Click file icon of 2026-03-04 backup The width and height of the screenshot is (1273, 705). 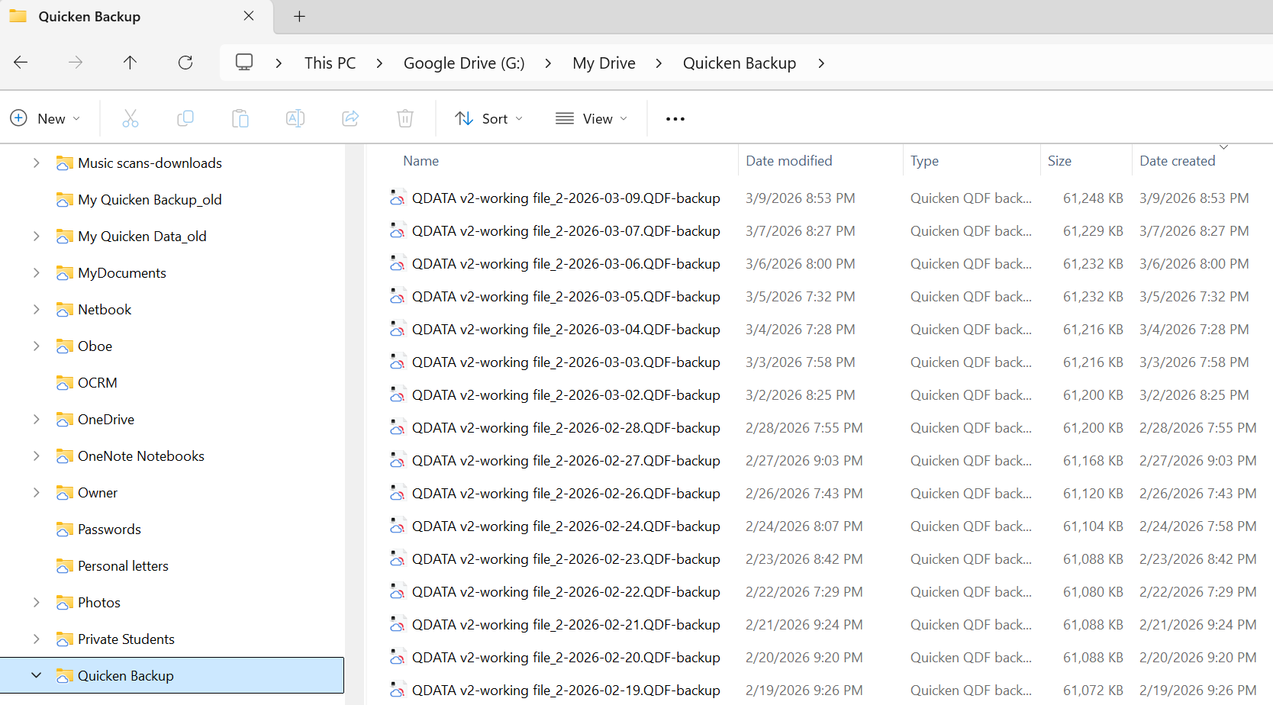coord(398,330)
